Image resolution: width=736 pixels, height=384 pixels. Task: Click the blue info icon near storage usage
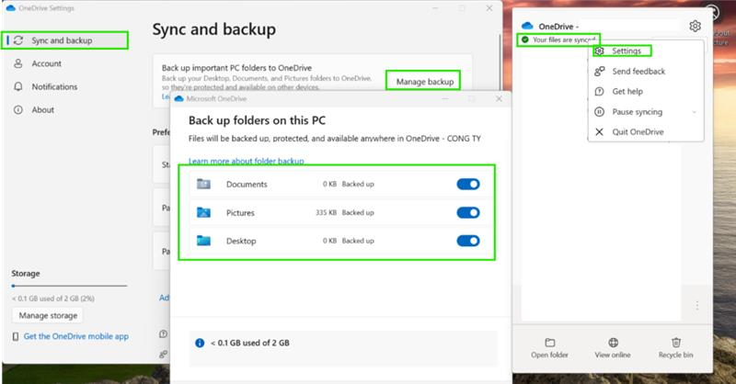pos(200,343)
